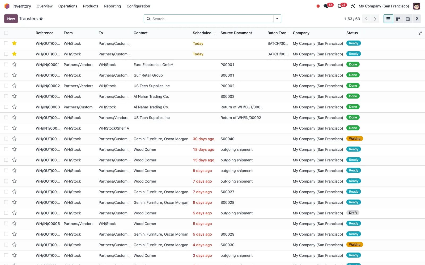
Task: Switch to list view
Action: (x=388, y=19)
